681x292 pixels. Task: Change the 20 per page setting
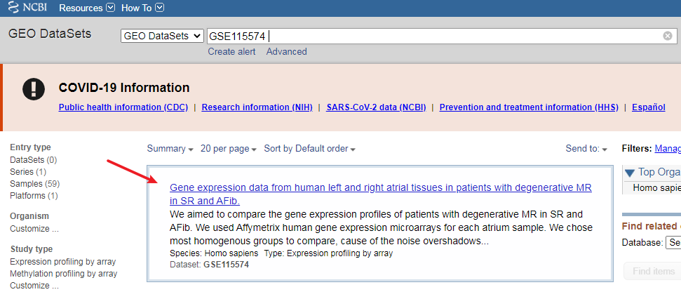click(229, 149)
